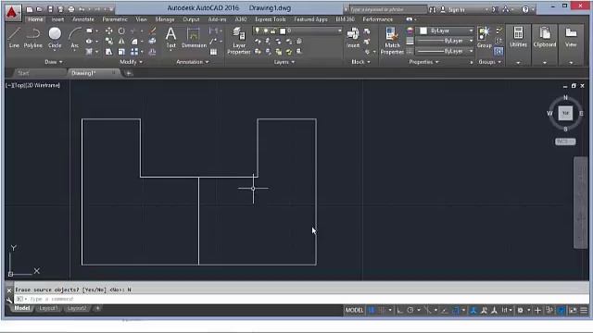Click the Express Tools ribbon tab
The image size is (593, 333).
(271, 19)
